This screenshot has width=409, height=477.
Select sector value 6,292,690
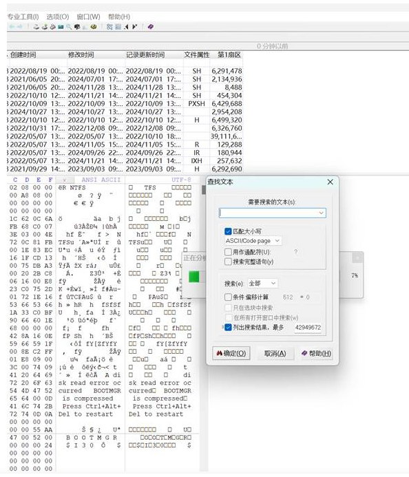click(227, 169)
